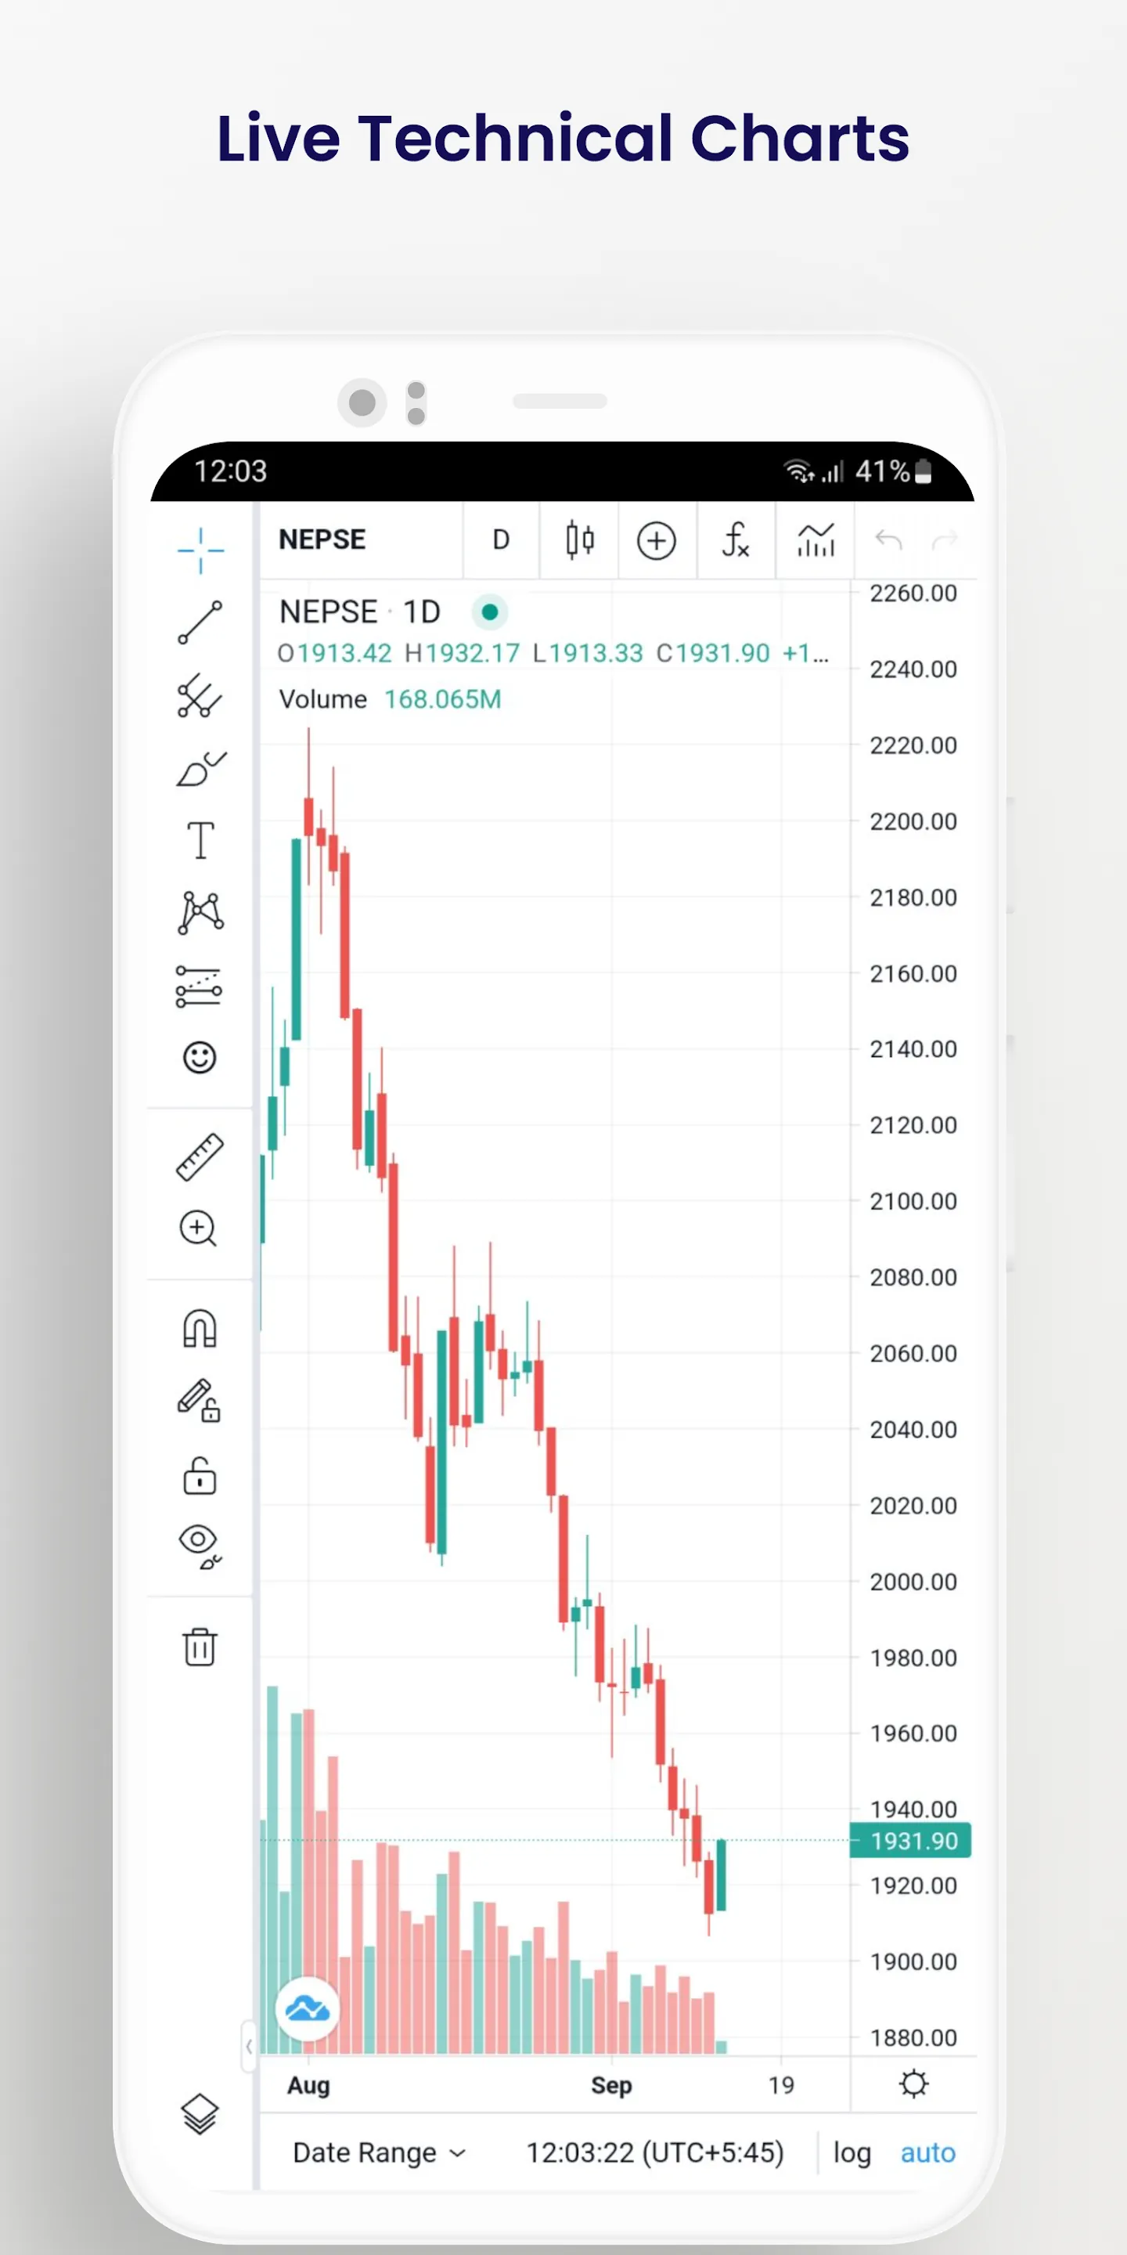Toggle lock all drawings
The height and width of the screenshot is (2255, 1127).
coord(200,1475)
